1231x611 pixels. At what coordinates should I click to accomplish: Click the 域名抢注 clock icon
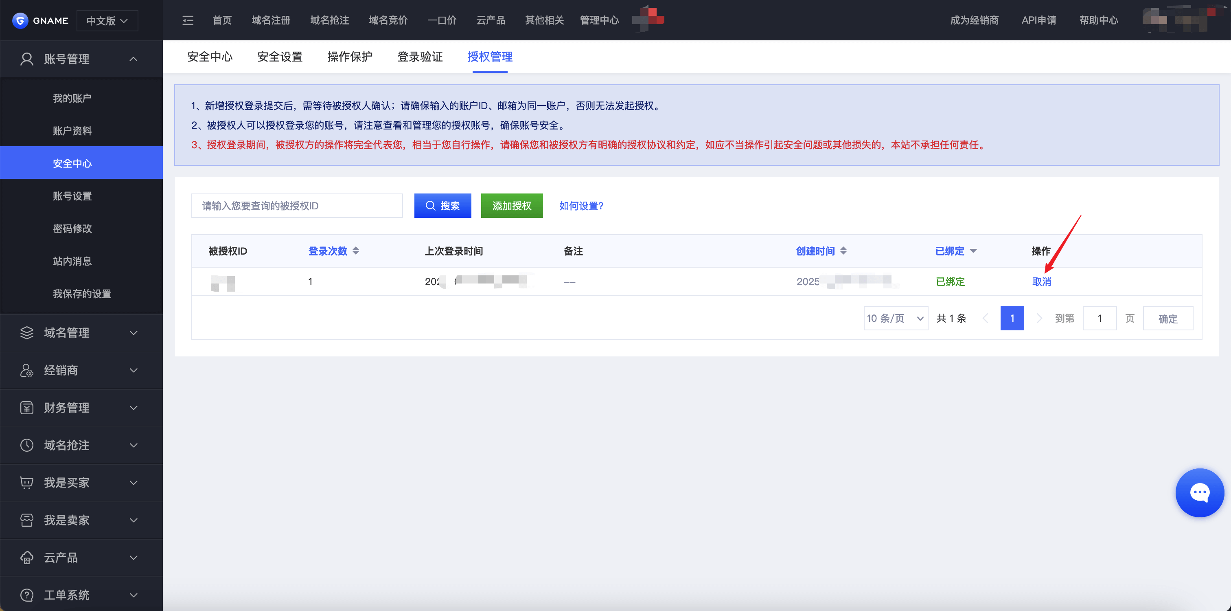(27, 445)
